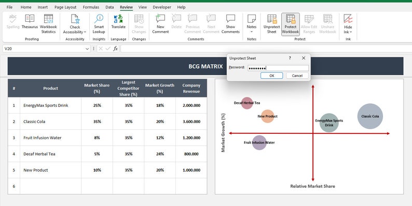This screenshot has height=206, width=412.
Task: Switch to the Insert tab
Action: pyautogui.click(x=43, y=7)
